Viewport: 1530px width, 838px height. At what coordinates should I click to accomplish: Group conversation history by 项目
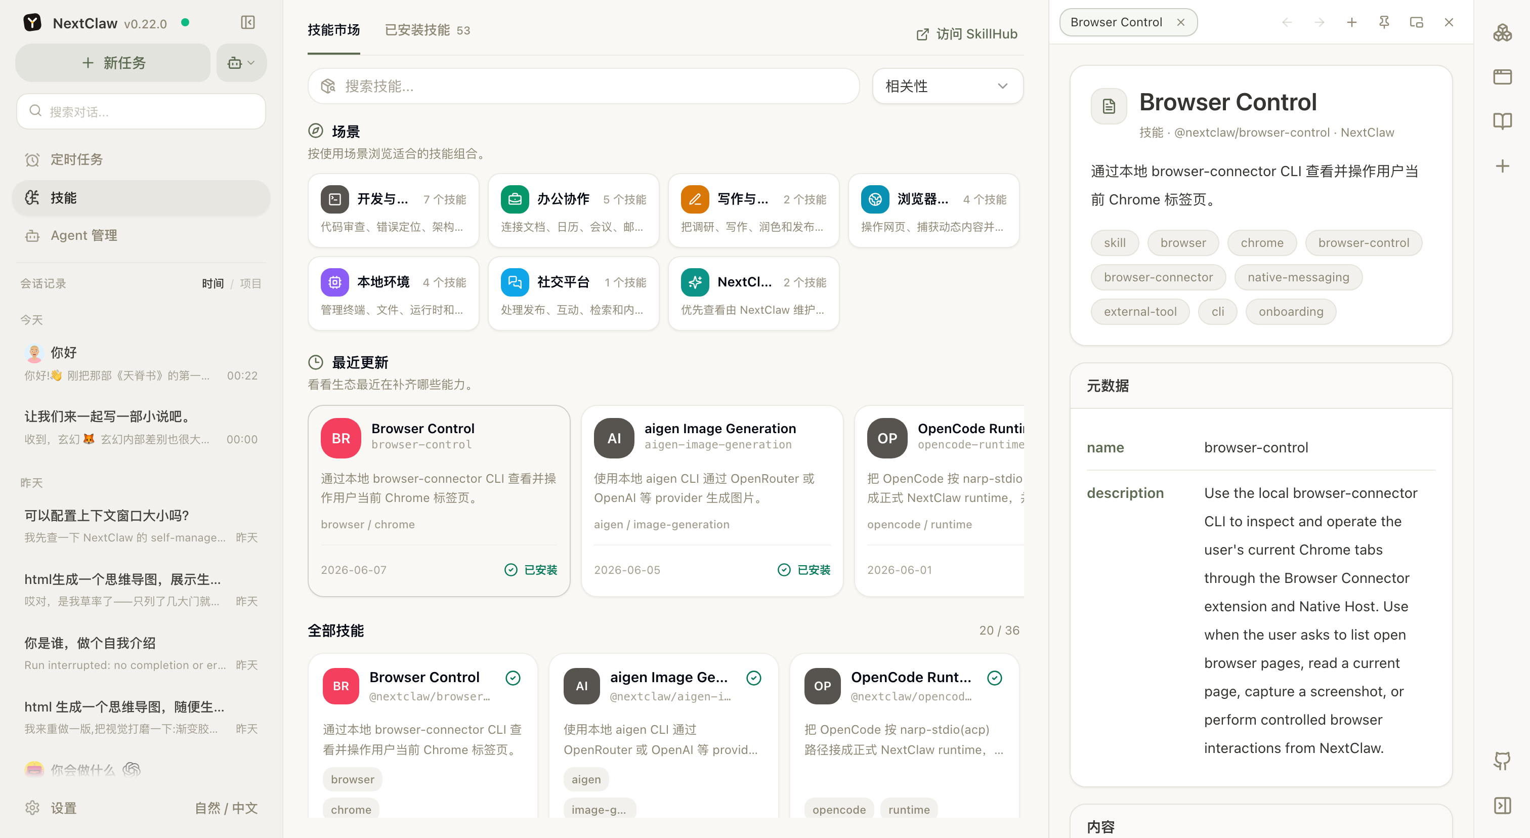pos(250,283)
